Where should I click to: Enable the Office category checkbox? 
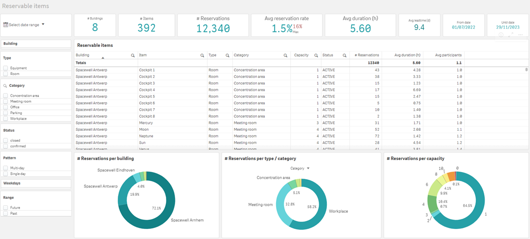coord(6,107)
